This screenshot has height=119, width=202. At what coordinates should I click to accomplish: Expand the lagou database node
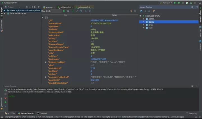[x=144, y=22]
